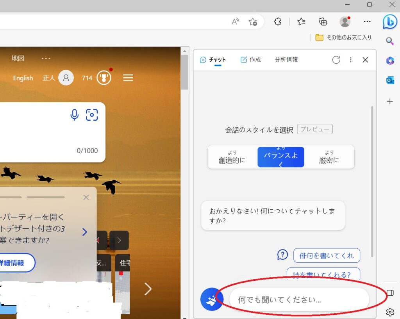Open visual search with the camera icon
The width and height of the screenshot is (400, 319).
coord(92,115)
